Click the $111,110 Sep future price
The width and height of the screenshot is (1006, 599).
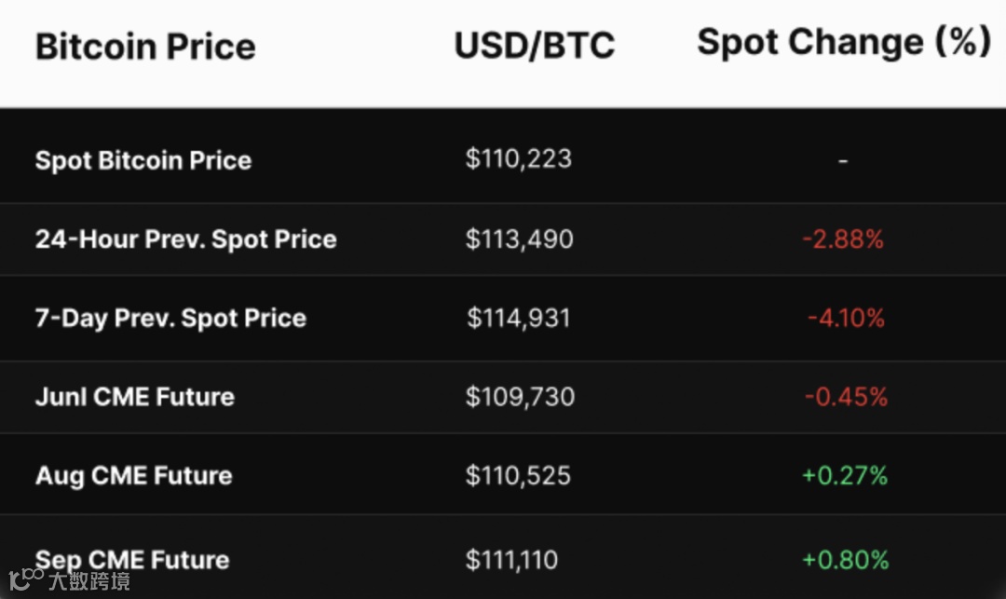(x=512, y=560)
